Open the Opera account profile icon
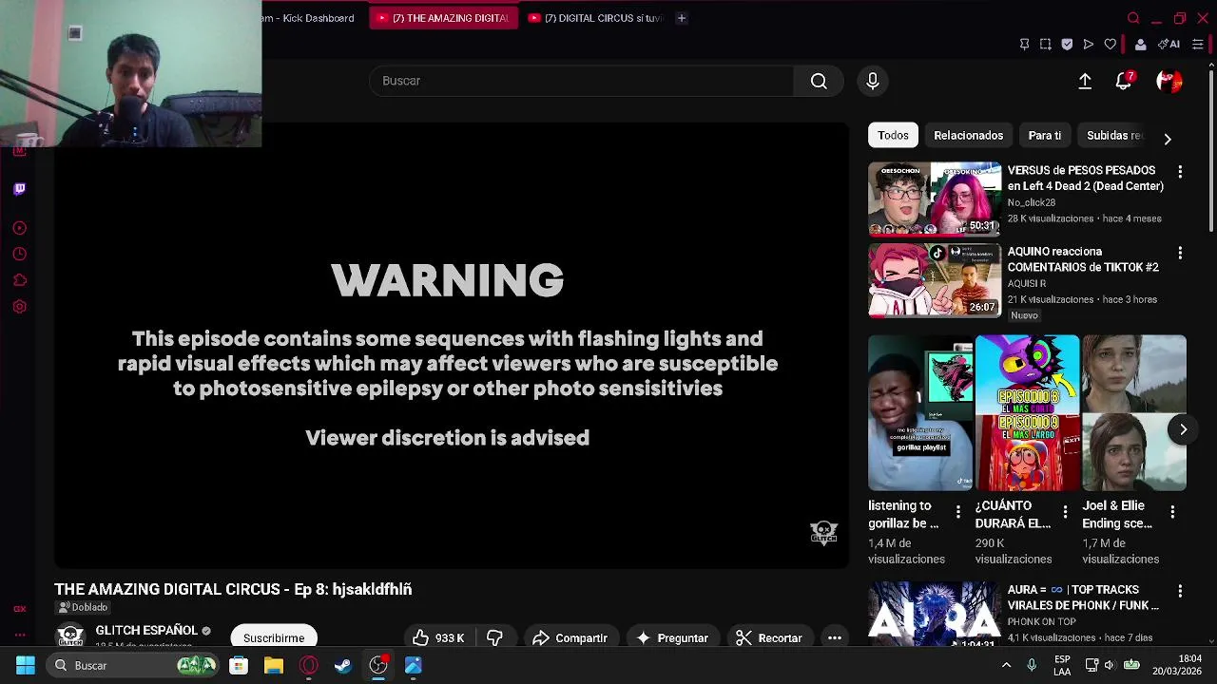Viewport: 1217px width, 684px height. (1140, 44)
